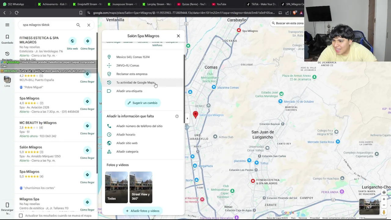The width and height of the screenshot is (391, 220).
Task: Click Sitio web for Fitness Estetica
Action: click(x=72, y=44)
